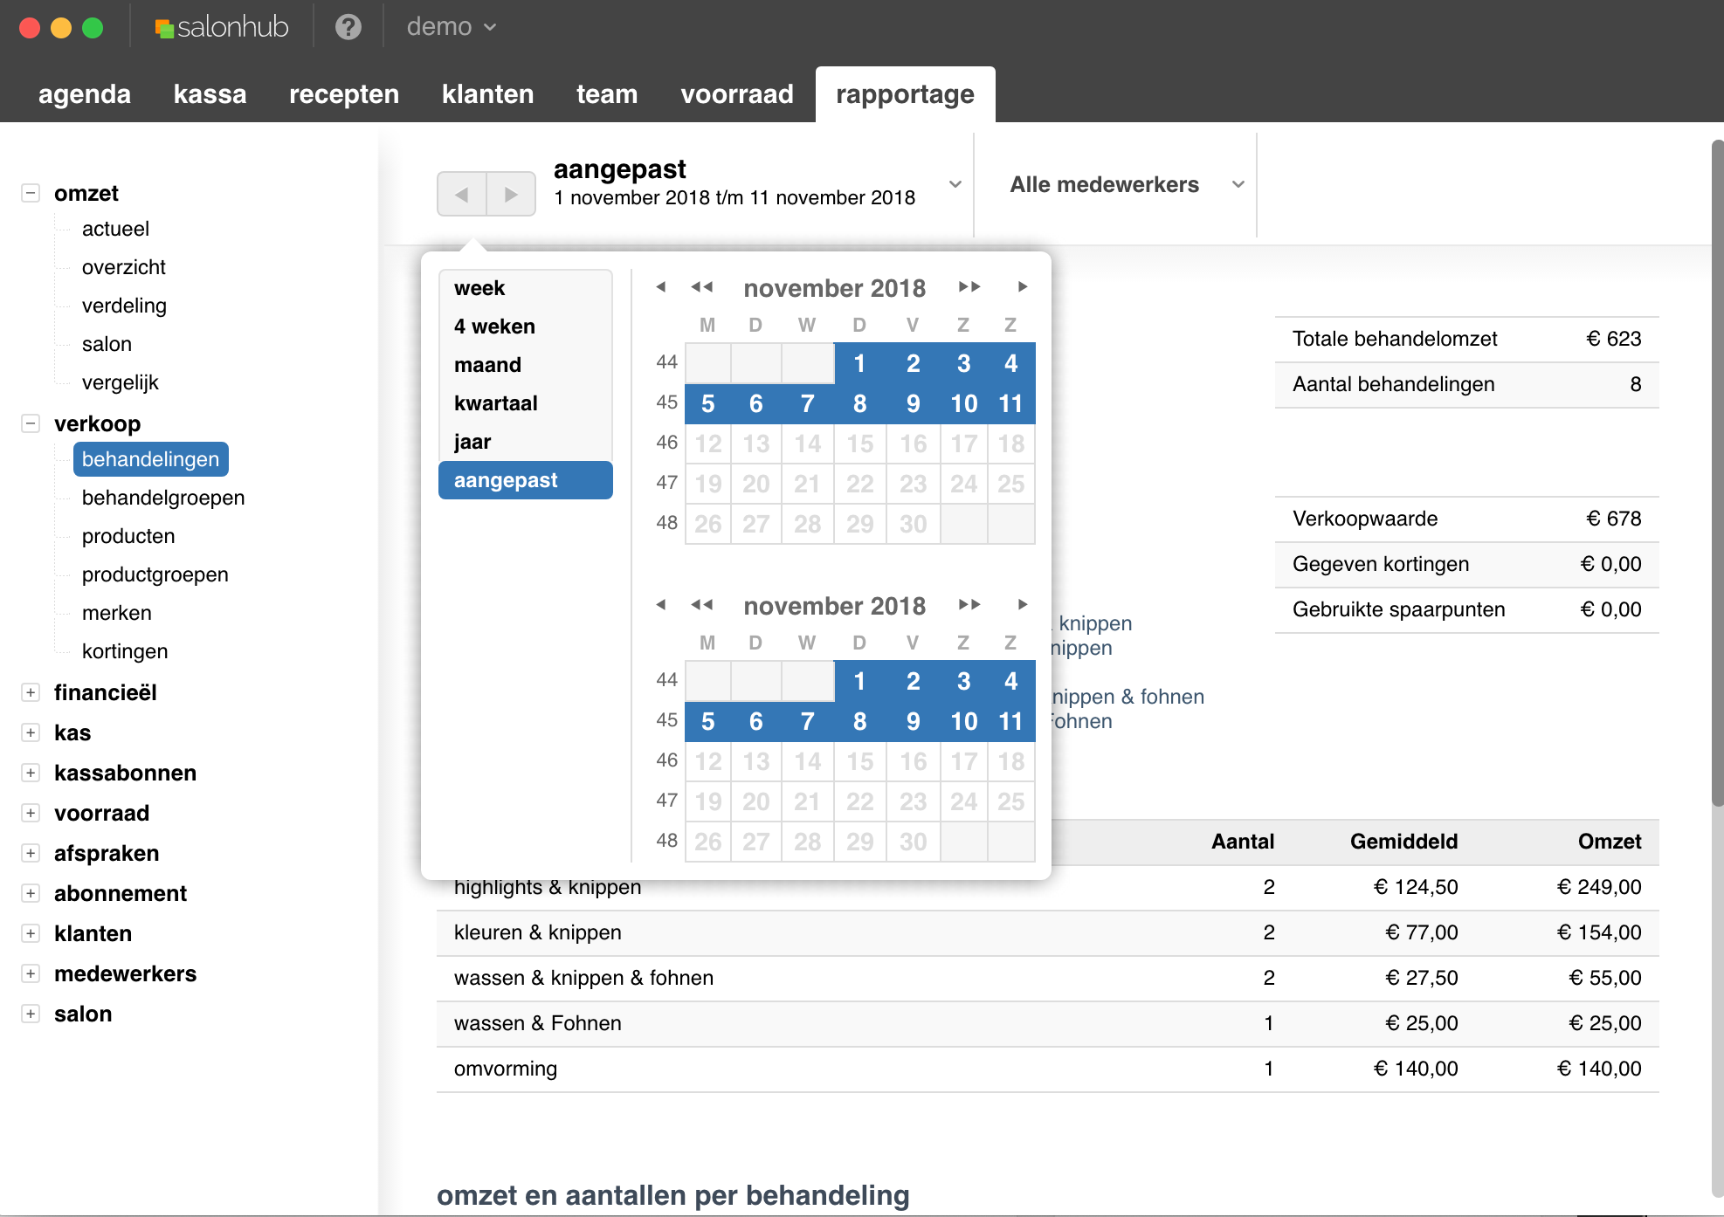
Task: Switch to the klanten tab
Action: click(x=487, y=94)
